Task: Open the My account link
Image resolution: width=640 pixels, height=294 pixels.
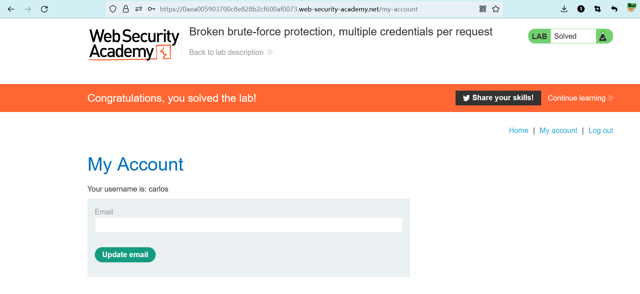Action: (x=558, y=130)
